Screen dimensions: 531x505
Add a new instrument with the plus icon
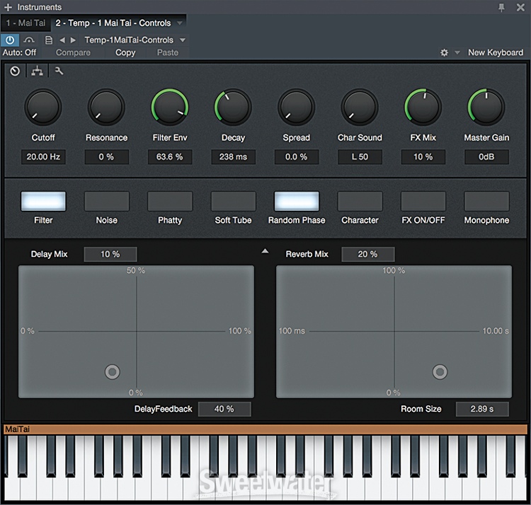pos(8,7)
